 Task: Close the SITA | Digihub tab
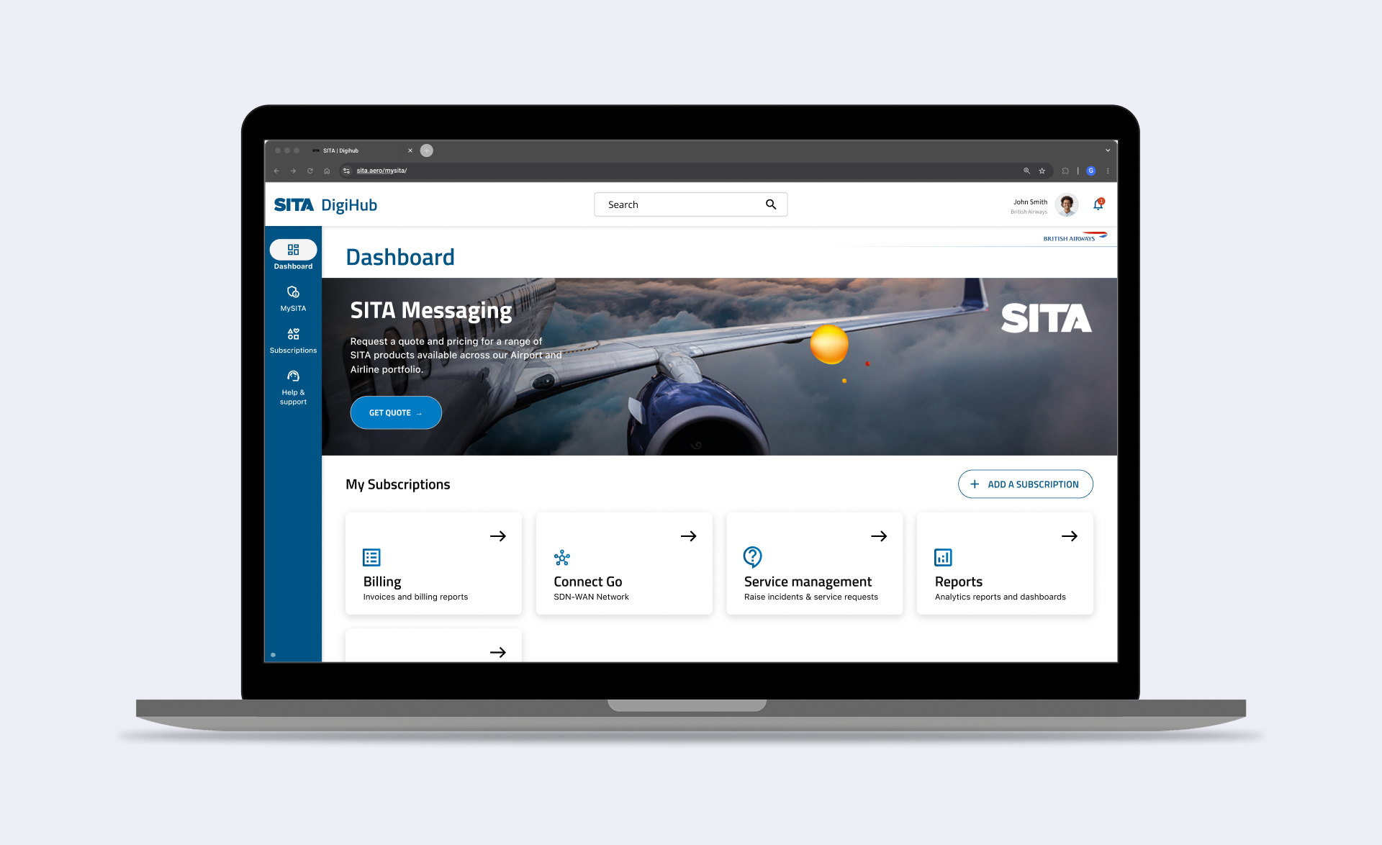click(x=410, y=150)
